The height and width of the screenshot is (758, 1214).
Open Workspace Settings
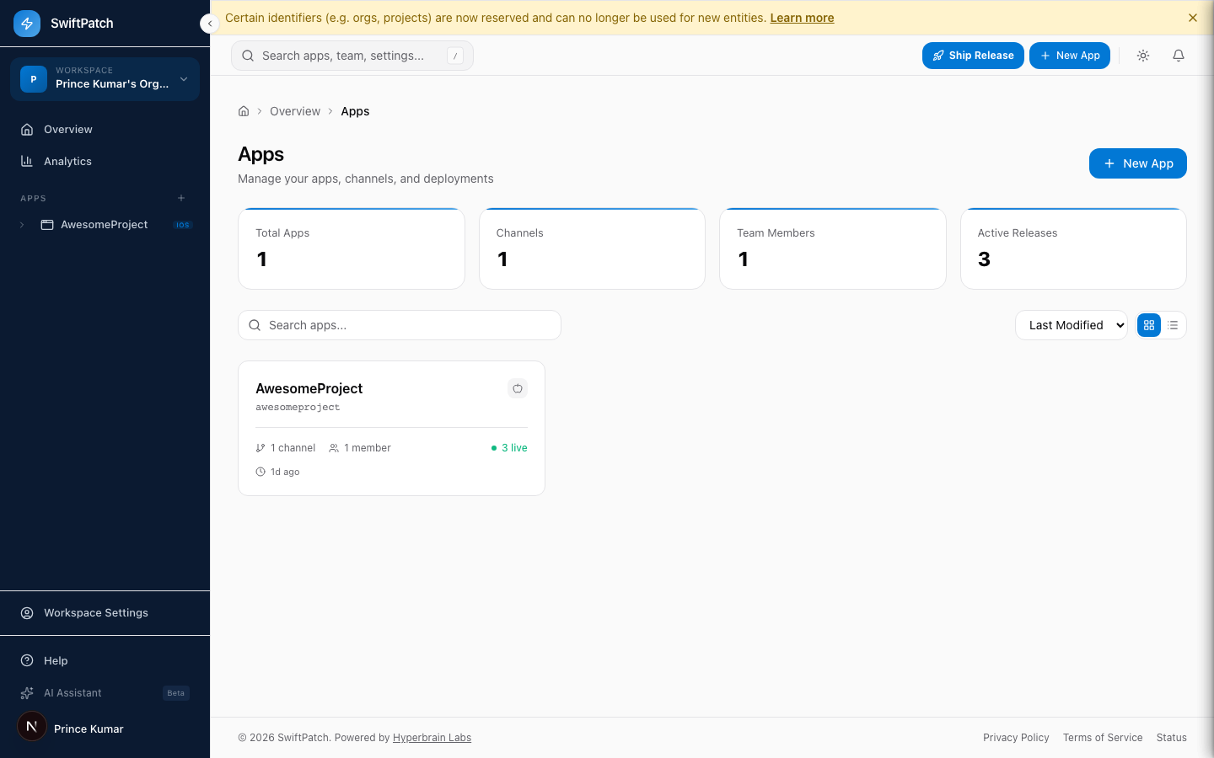coord(95,613)
